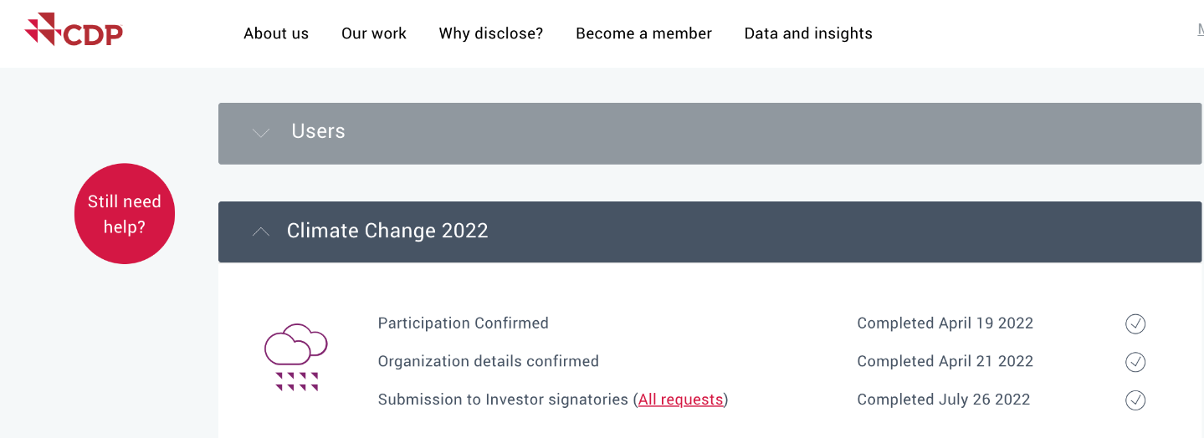Viewport: 1204px width, 438px height.
Task: Collapse the Climate Change 2022 chevron
Action: click(261, 232)
